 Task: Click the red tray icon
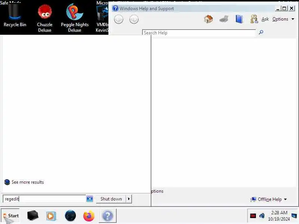253,216
